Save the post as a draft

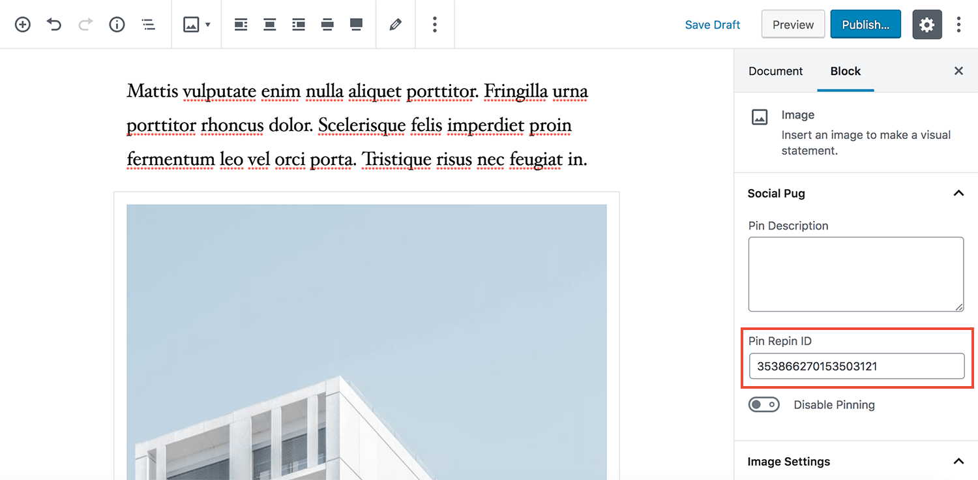tap(712, 24)
